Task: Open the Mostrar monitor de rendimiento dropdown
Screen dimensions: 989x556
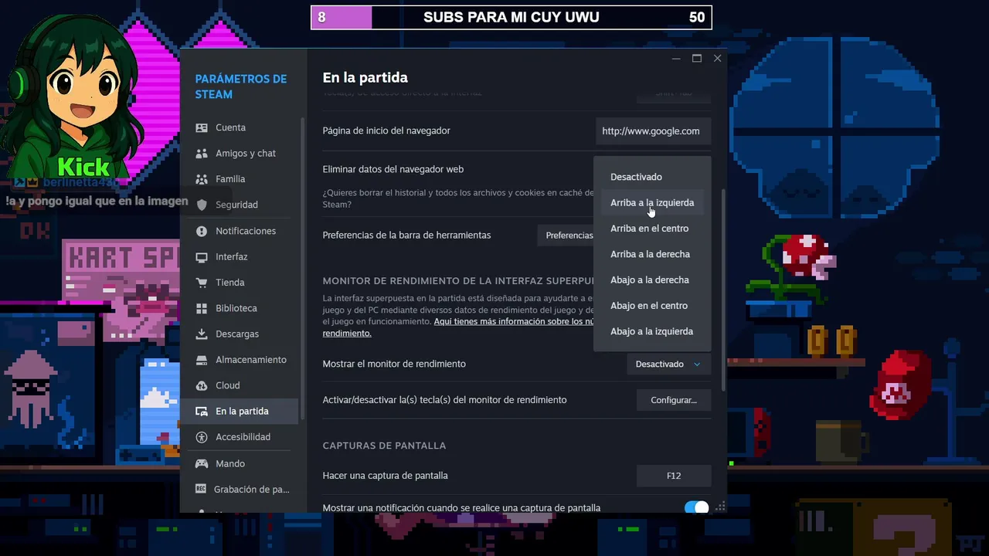Action: click(668, 364)
